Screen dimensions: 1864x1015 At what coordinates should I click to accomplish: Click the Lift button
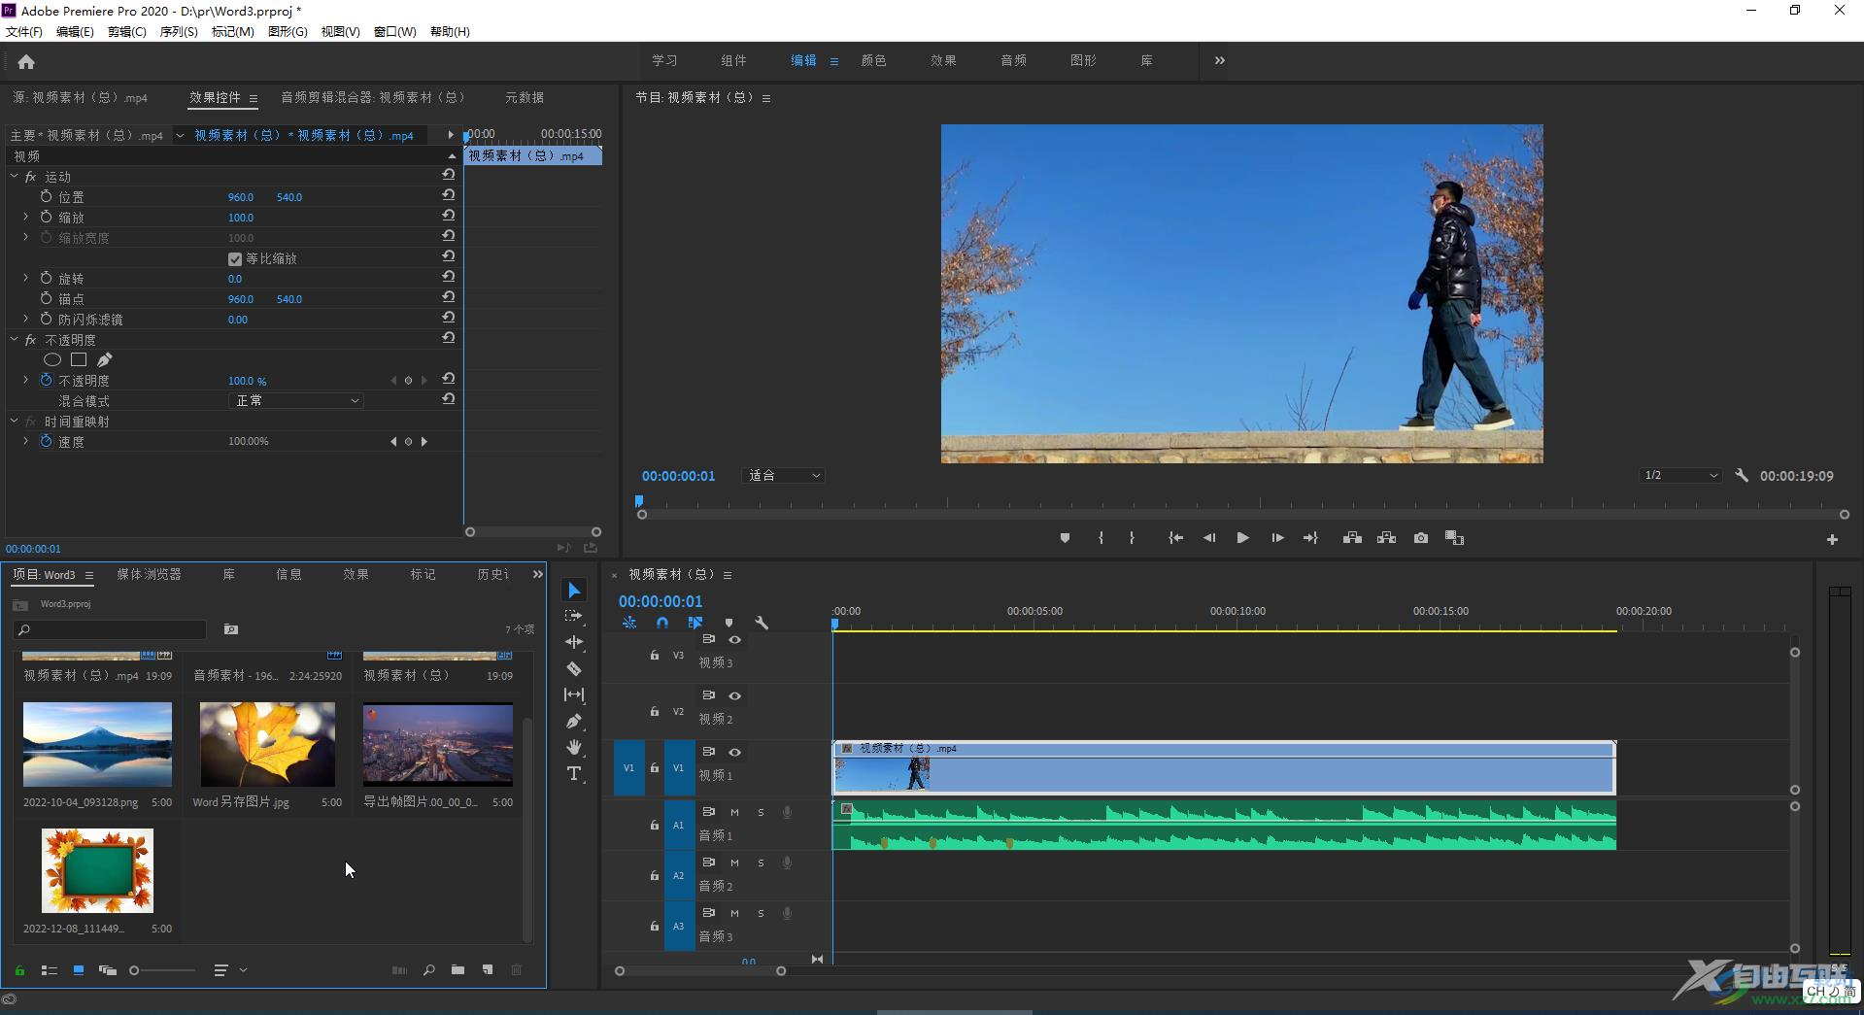(1352, 538)
